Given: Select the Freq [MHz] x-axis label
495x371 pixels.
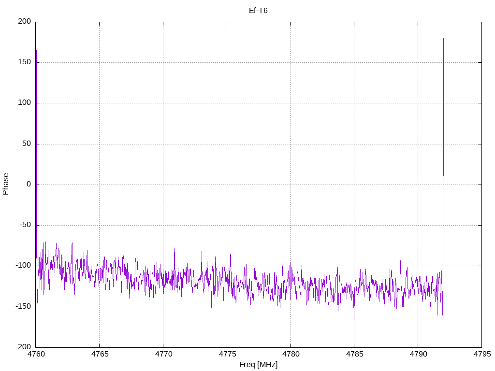Looking at the screenshot, I should 258,365.
